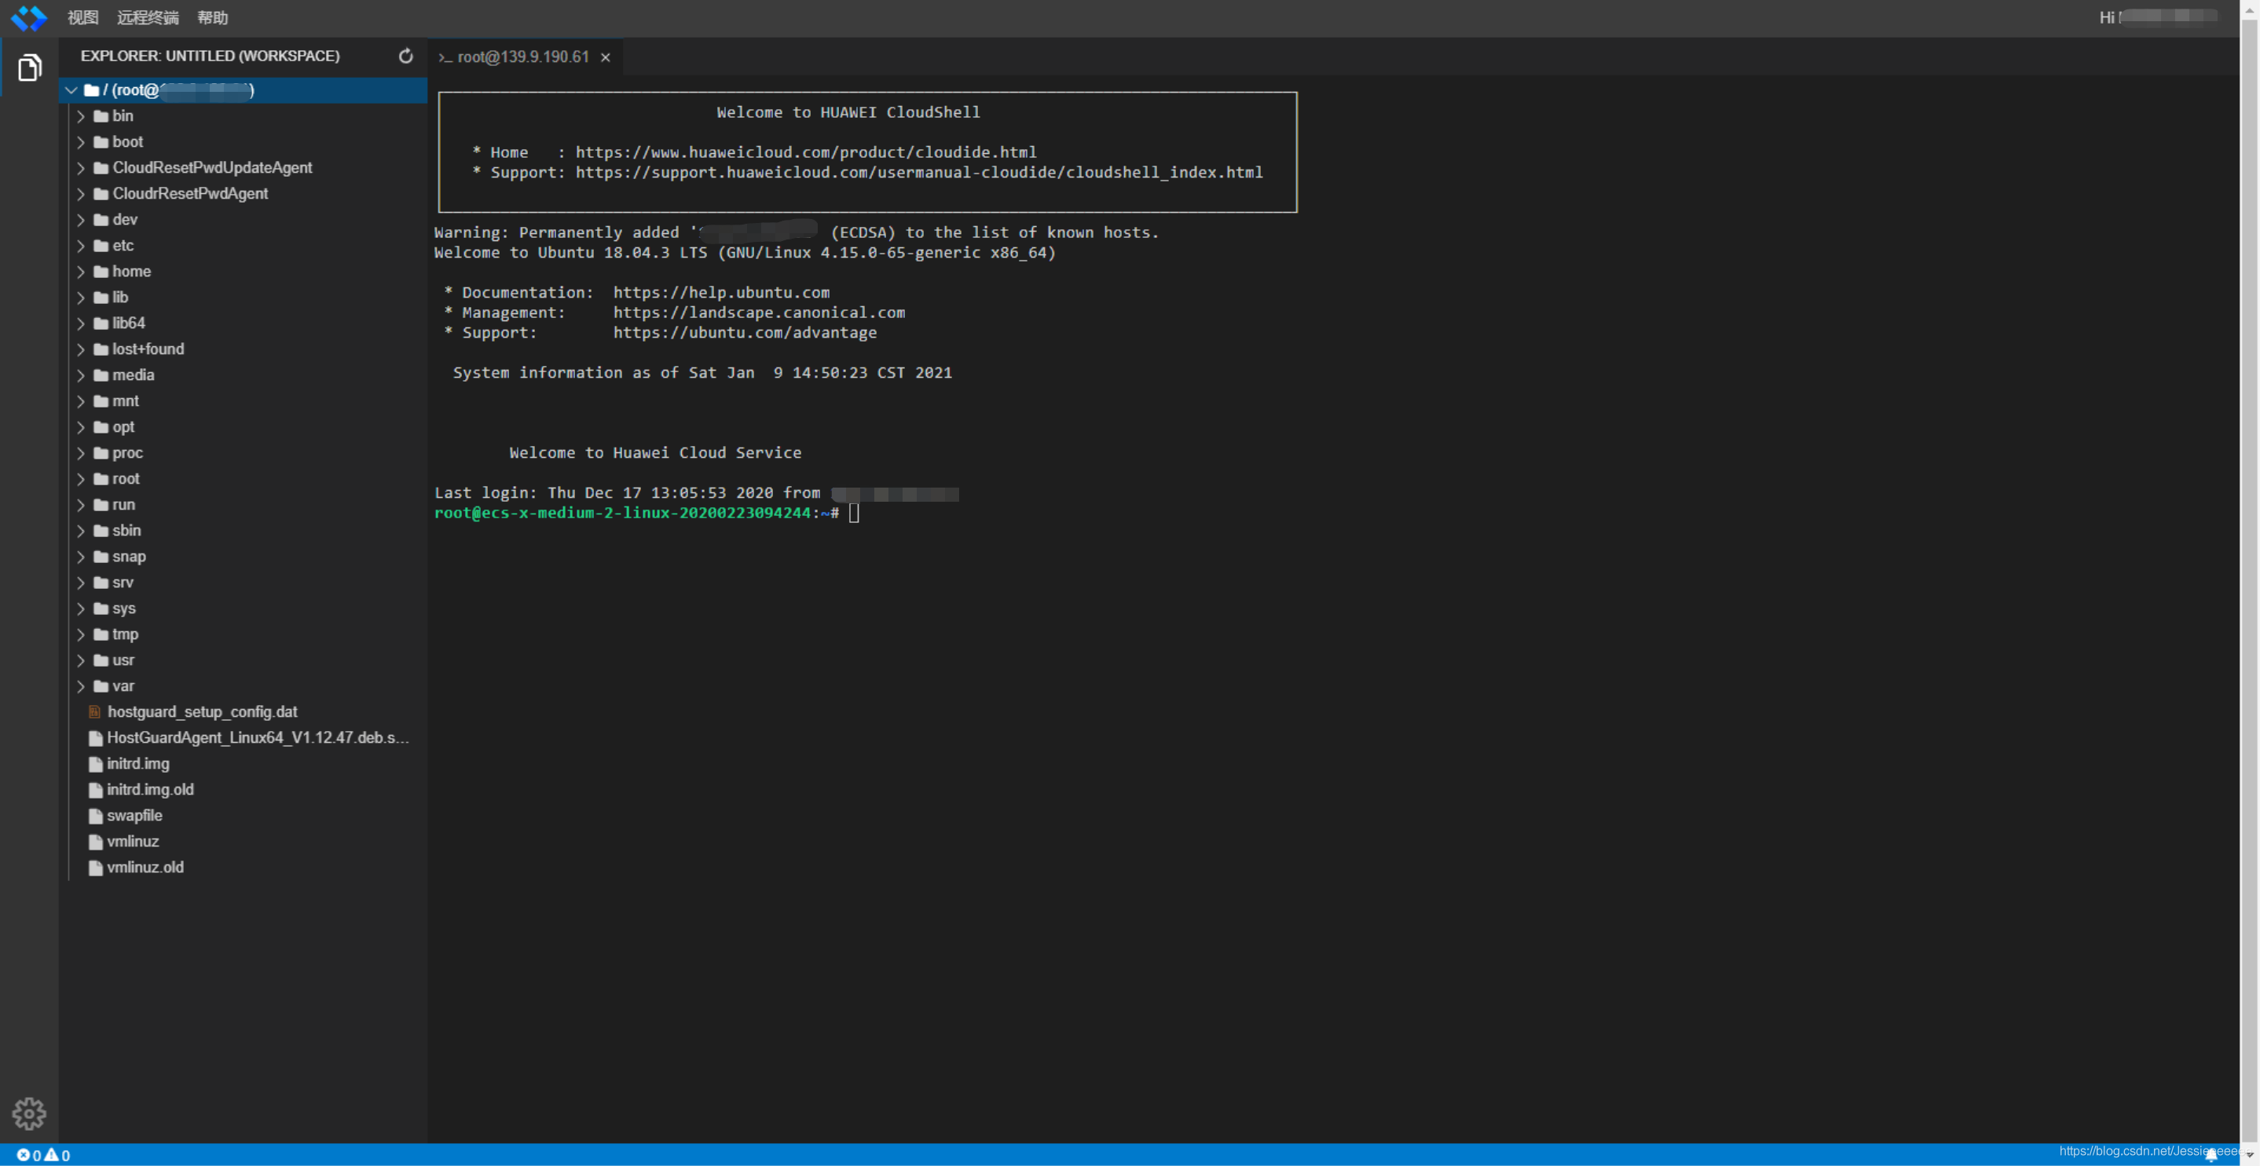
Task: Click the boot folder icon
Action: pyautogui.click(x=101, y=142)
